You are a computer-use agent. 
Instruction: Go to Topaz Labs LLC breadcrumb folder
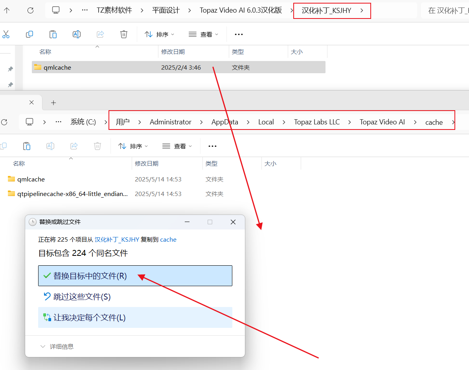click(317, 122)
